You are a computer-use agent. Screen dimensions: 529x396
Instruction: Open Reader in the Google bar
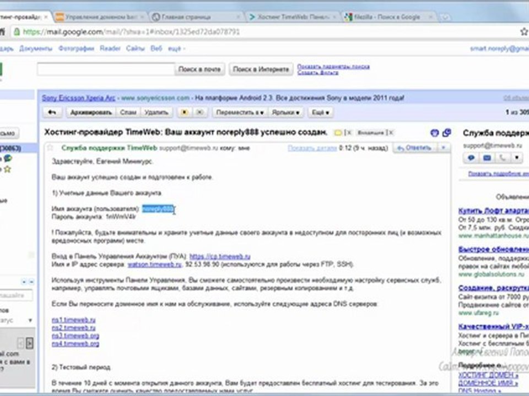coord(110,49)
